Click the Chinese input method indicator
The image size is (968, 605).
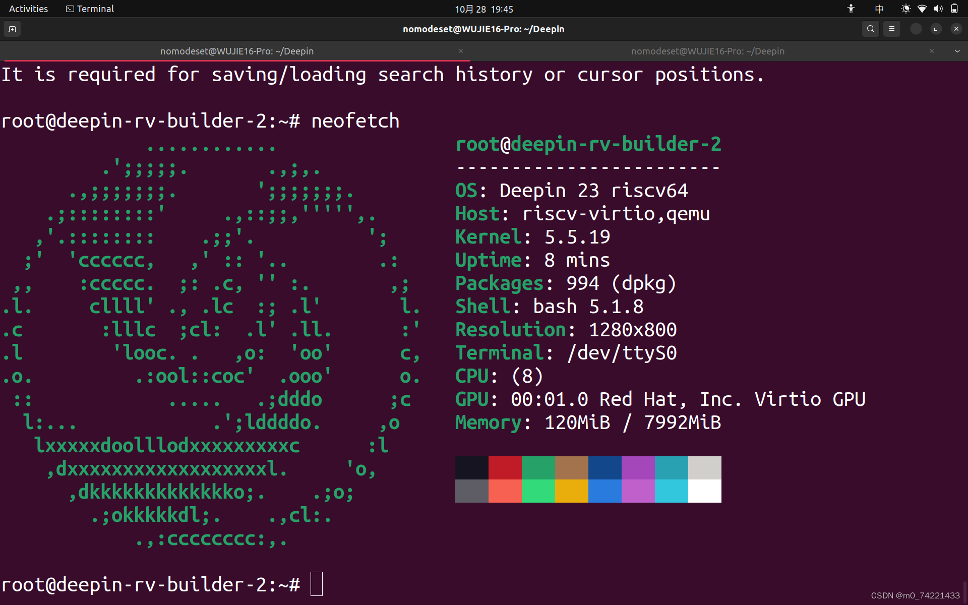pos(879,9)
